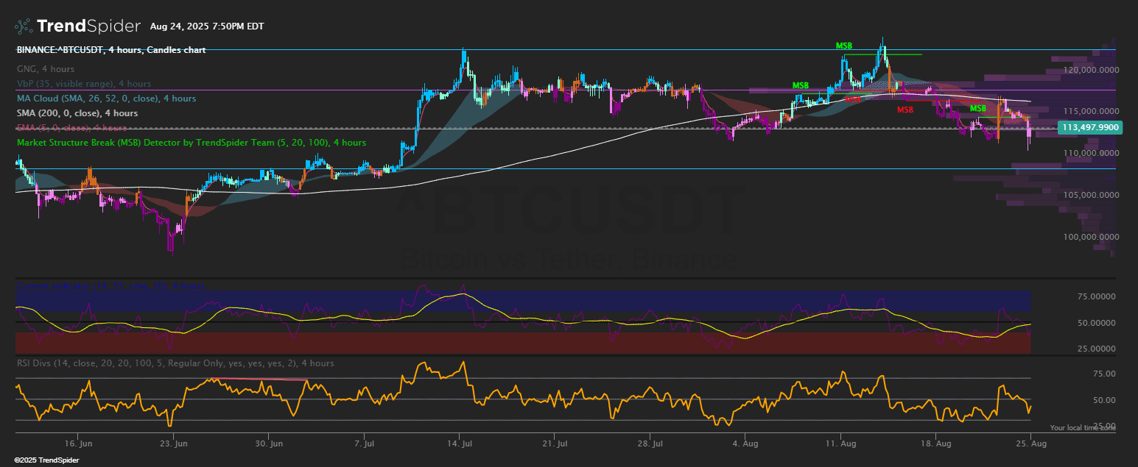This screenshot has height=467, width=1138.
Task: Click the 11. Aug date axis label
Action: [840, 444]
